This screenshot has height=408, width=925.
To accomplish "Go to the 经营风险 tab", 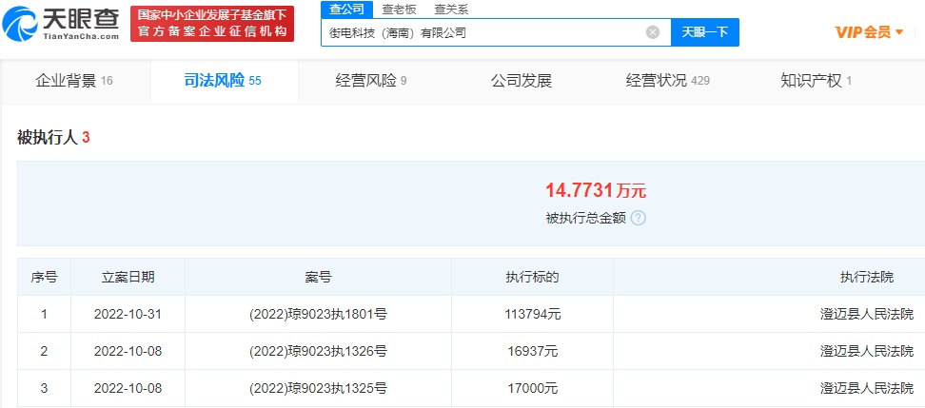I will click(371, 81).
